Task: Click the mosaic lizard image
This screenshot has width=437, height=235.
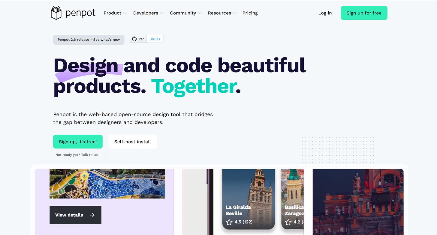Action: [x=107, y=184]
